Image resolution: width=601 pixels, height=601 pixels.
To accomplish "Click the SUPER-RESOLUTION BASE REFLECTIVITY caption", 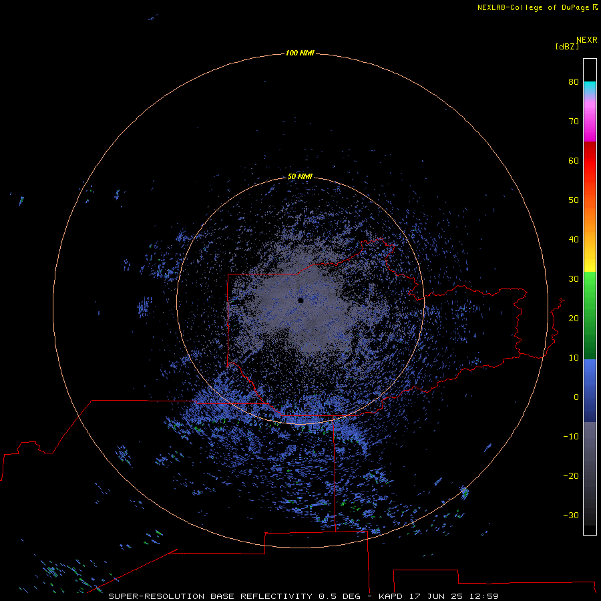I will [x=210, y=596].
